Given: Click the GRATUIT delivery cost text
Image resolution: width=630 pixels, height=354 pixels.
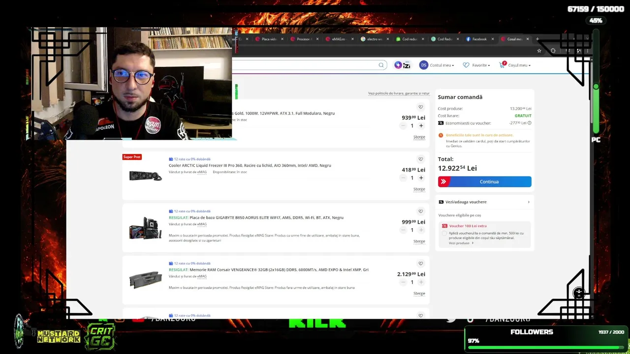Looking at the screenshot, I should (x=523, y=116).
